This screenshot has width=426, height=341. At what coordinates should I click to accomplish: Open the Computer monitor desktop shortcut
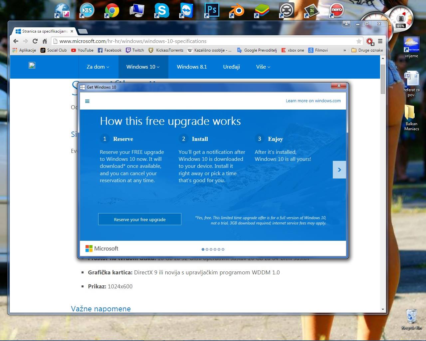click(x=137, y=11)
